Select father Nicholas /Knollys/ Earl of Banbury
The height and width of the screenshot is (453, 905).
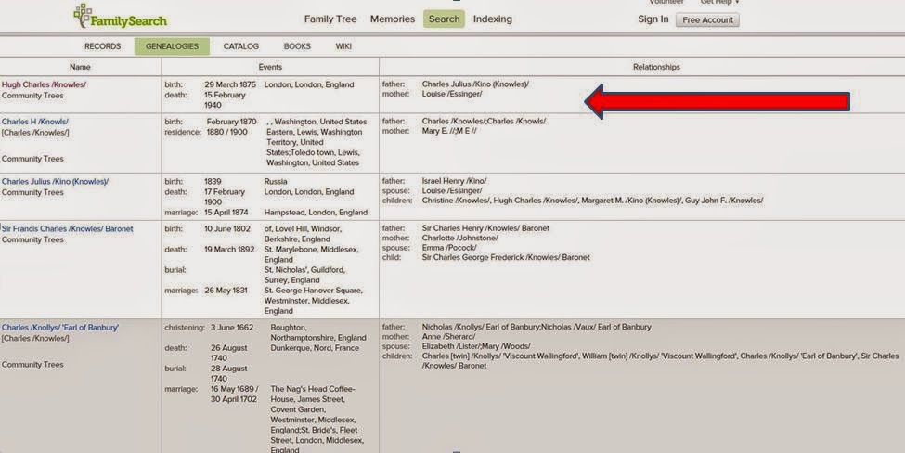tap(537, 327)
